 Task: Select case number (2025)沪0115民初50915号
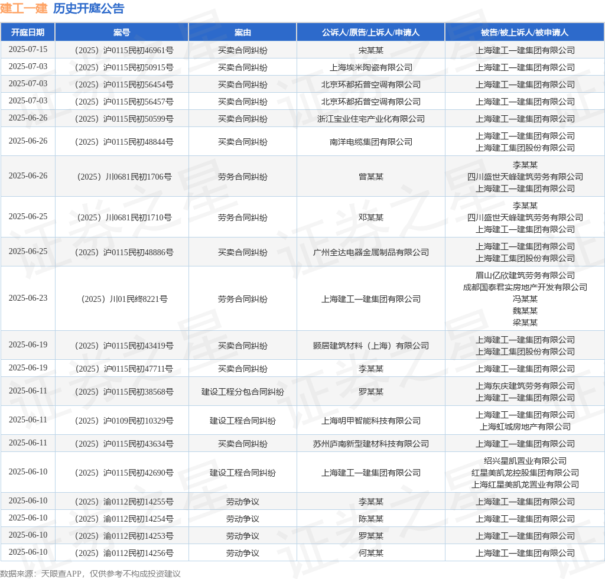point(124,67)
